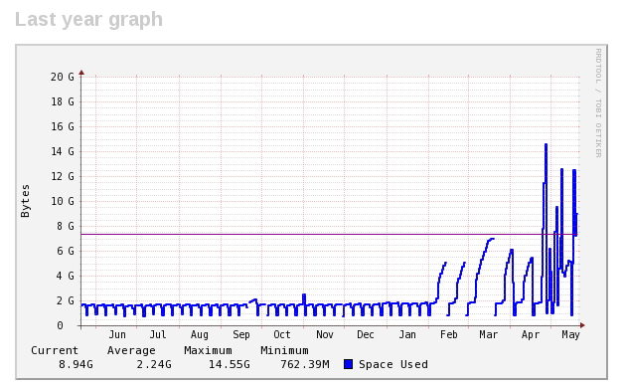Select the Space Used legend label
Viewport: 626px width, 386px height.
point(392,364)
